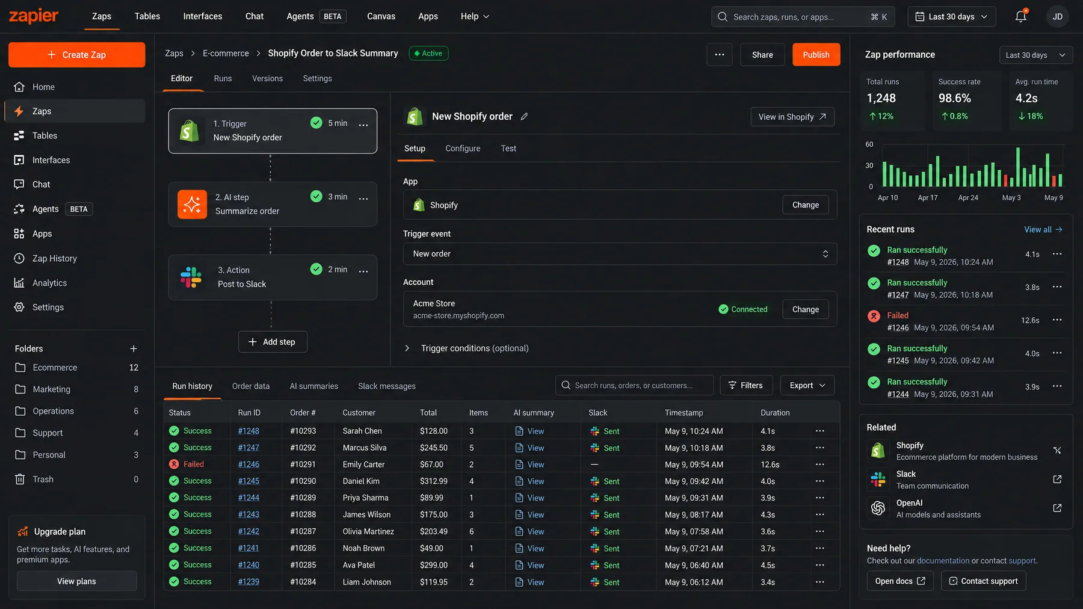Open the Last 30 days date range dropdown in top bar

[952, 17]
